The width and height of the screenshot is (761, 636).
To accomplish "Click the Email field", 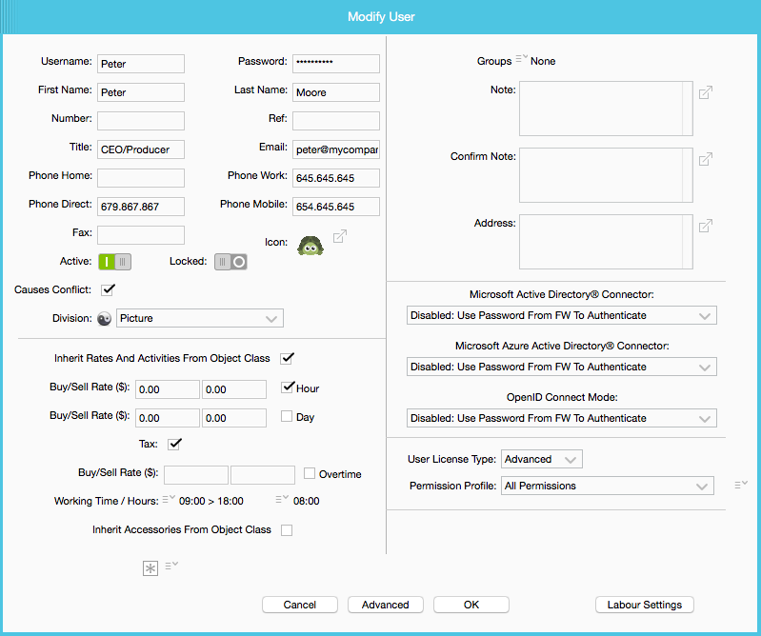I will 336,149.
